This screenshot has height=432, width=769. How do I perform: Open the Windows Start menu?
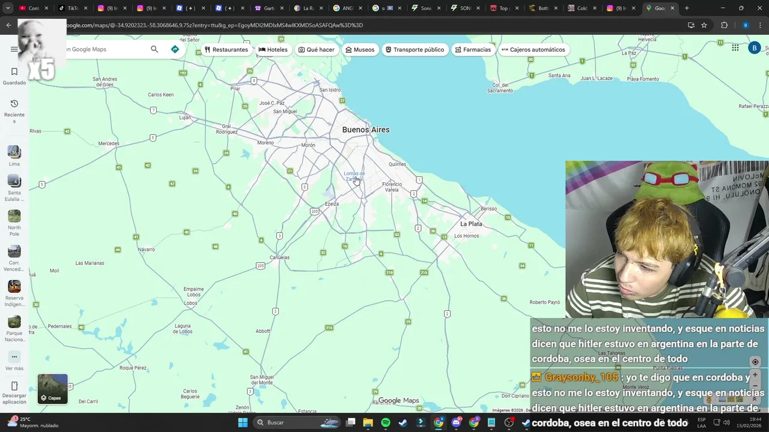(243, 422)
